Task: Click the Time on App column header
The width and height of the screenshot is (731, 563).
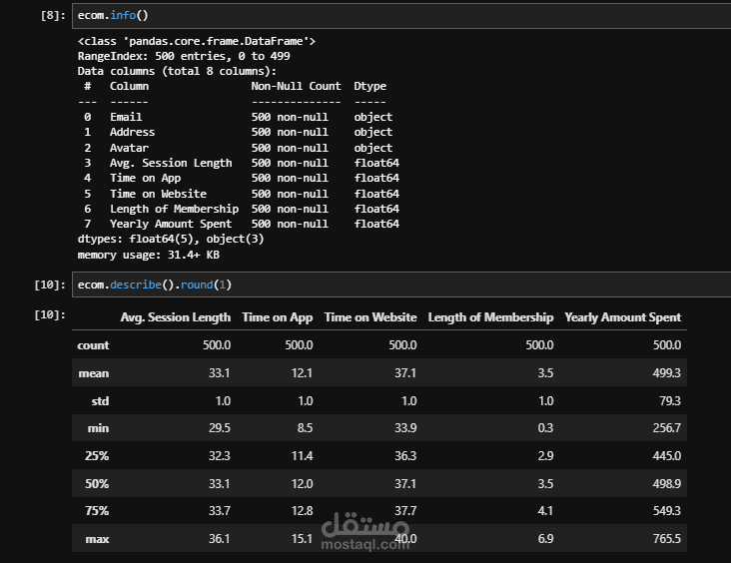Action: click(278, 317)
